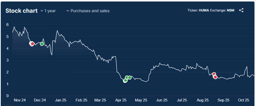Click the share icon
This screenshot has height=106, width=256.
241,10
